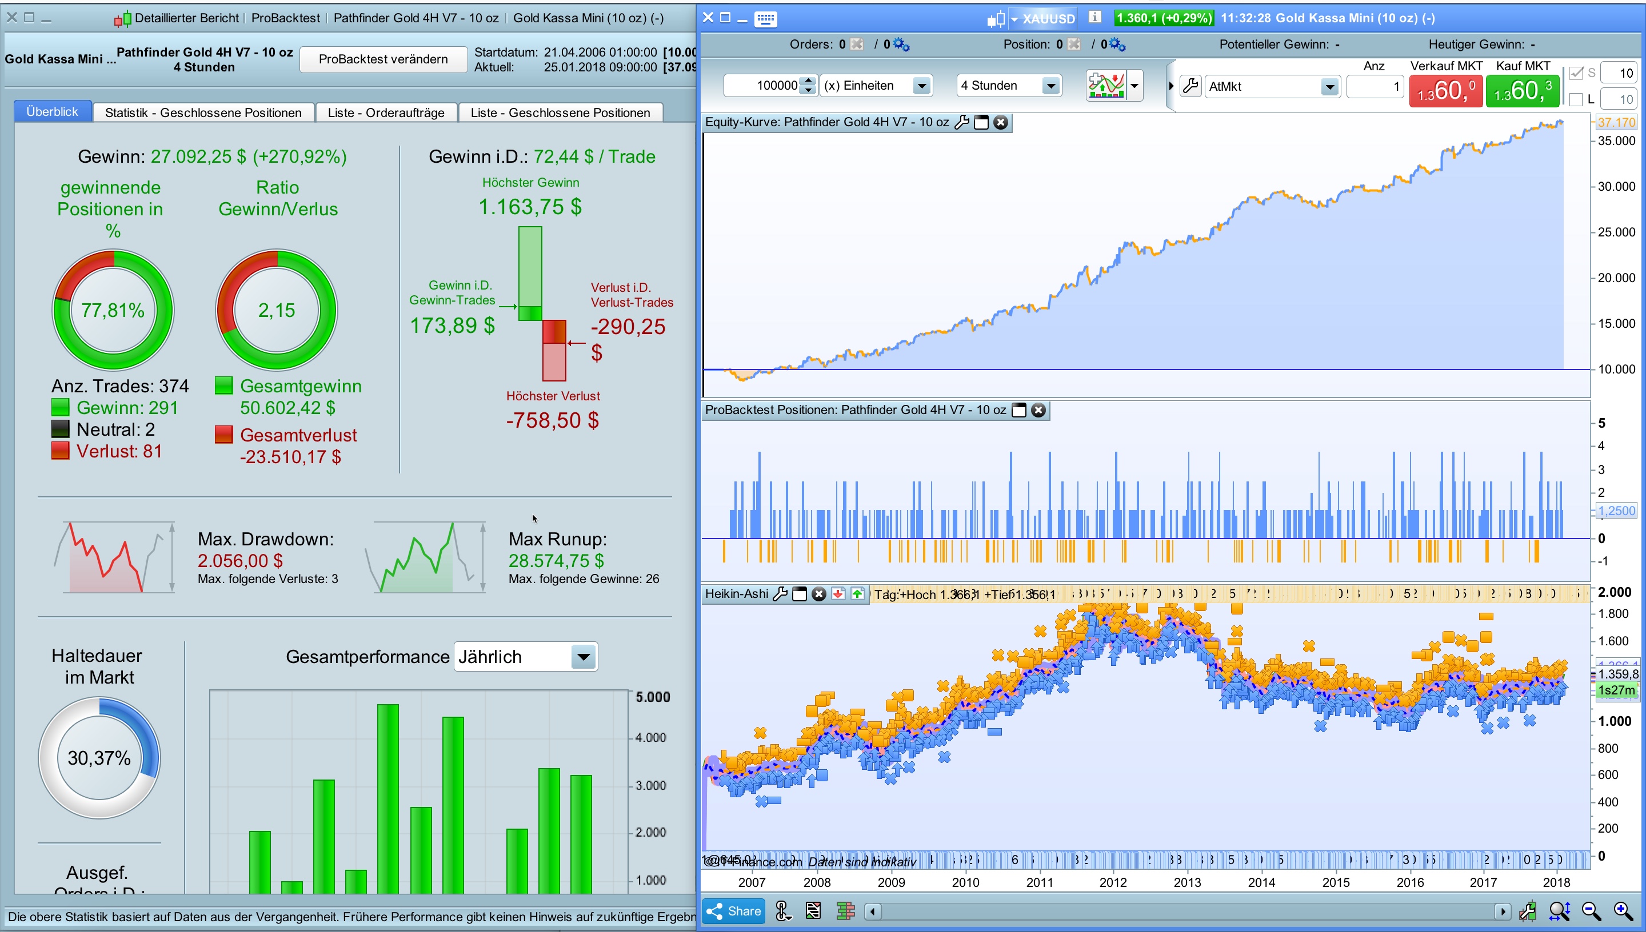Open the AtMkt order type dropdown
This screenshot has height=932, width=1646.
[x=1329, y=86]
